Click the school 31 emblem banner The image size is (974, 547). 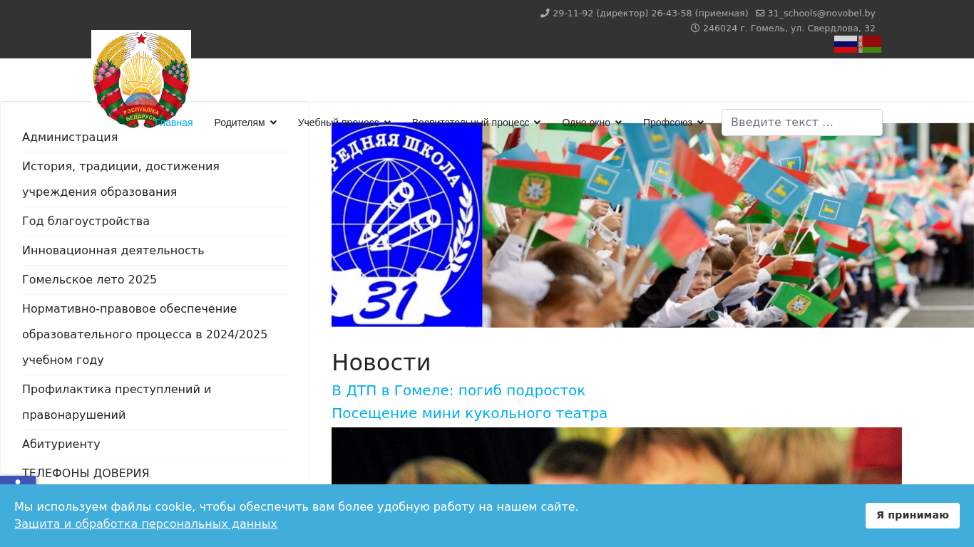[407, 225]
